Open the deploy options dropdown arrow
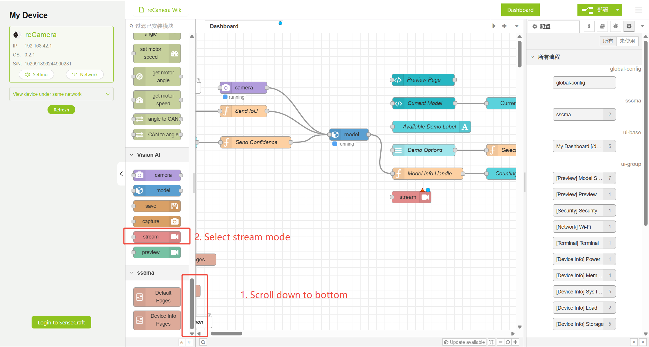This screenshot has height=347, width=649. 617,10
